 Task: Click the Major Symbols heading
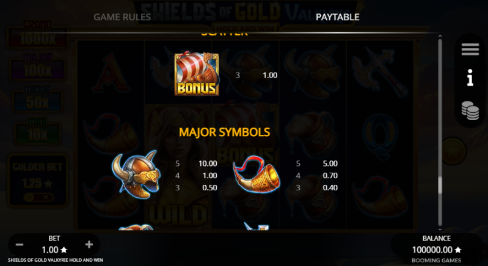tap(224, 132)
